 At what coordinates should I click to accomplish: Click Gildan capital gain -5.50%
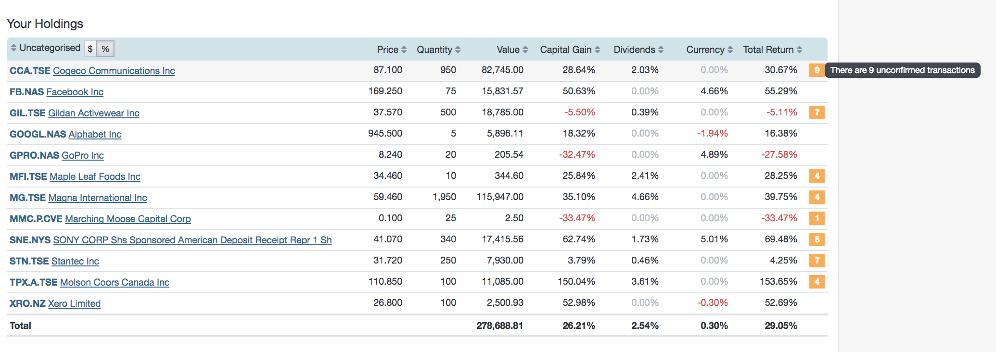pyautogui.click(x=579, y=112)
